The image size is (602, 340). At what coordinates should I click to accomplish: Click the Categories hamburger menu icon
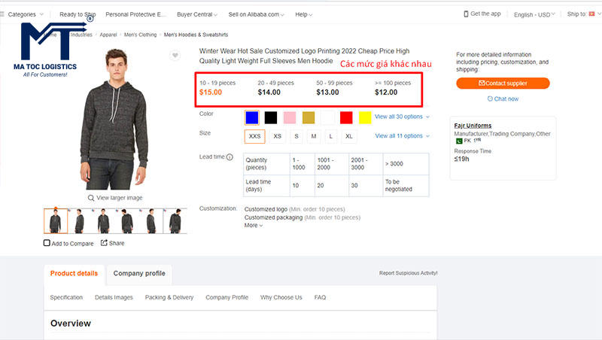2,14
